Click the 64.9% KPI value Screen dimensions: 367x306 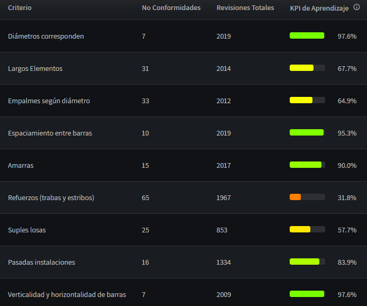click(x=347, y=101)
